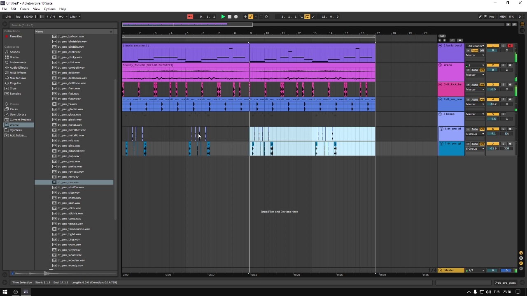Open All Channels input dropdown on track 1

476,46
